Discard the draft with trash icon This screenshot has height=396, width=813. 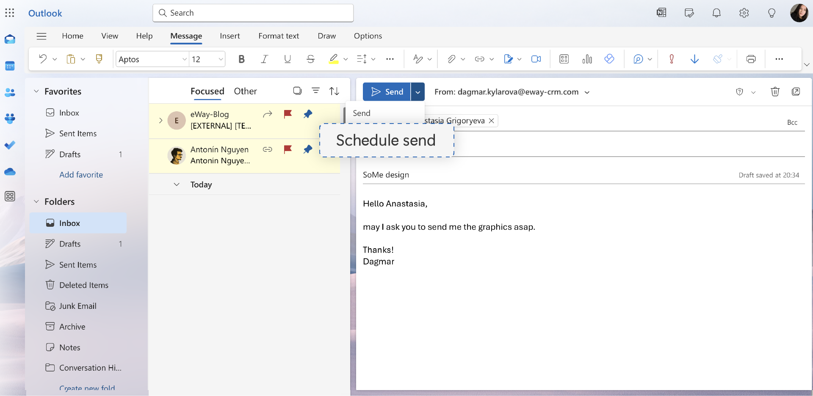(775, 92)
